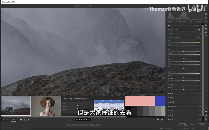
Task: Open the ProPhoto RGB workflow options link
Action: [83, 125]
